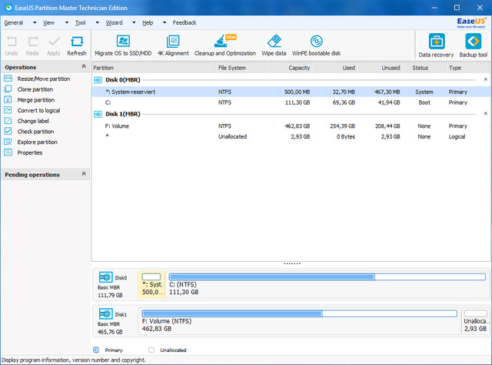Create a WinPE bootable disk
492x365 pixels.
point(316,42)
